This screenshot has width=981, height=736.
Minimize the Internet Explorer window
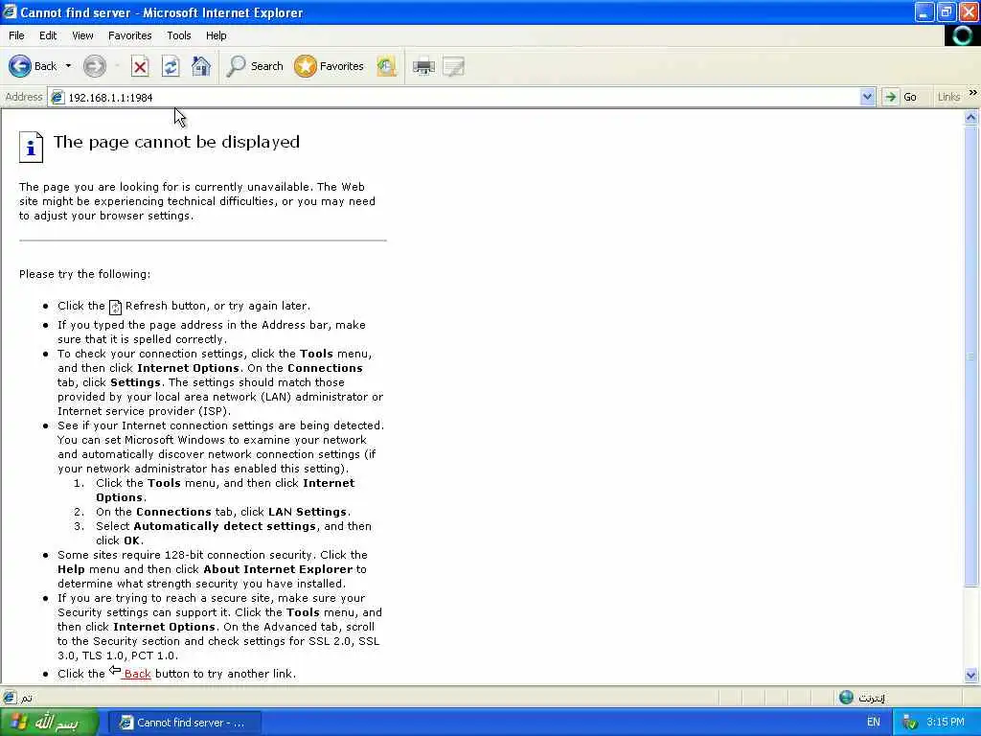coord(924,11)
